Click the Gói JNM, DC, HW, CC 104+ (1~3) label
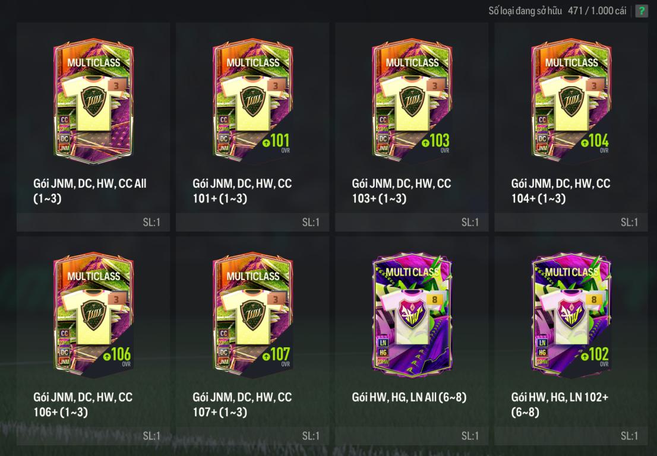 point(561,191)
